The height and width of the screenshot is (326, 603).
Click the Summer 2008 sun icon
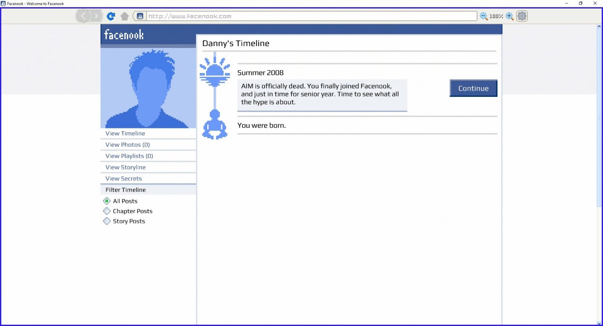(215, 72)
